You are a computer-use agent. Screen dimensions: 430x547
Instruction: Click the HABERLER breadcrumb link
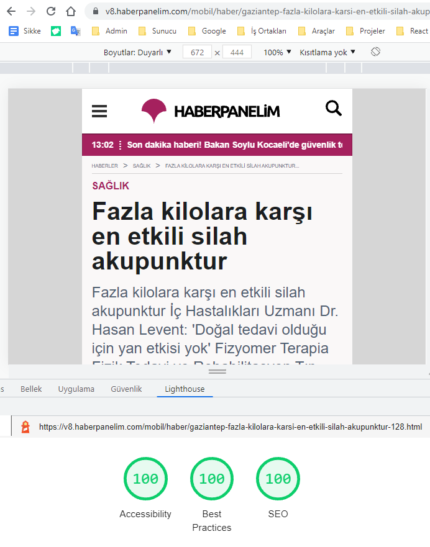pos(104,166)
